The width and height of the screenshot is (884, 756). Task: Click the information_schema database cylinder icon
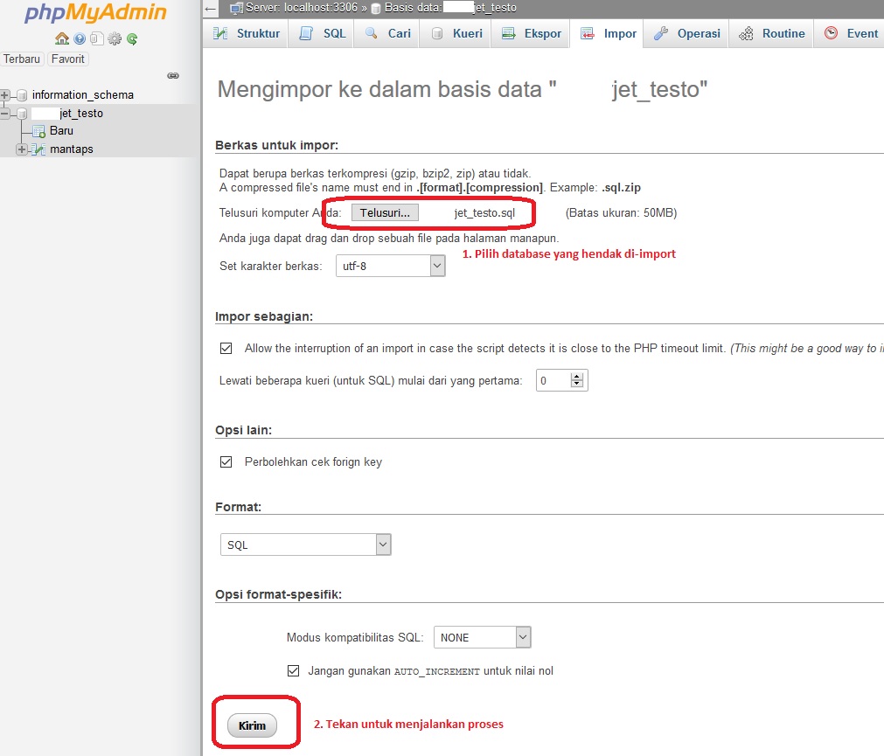[22, 94]
